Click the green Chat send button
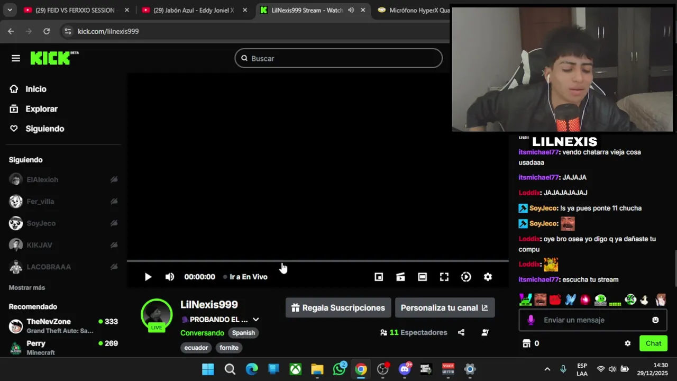Viewport: 677px width, 381px height. pyautogui.click(x=653, y=343)
